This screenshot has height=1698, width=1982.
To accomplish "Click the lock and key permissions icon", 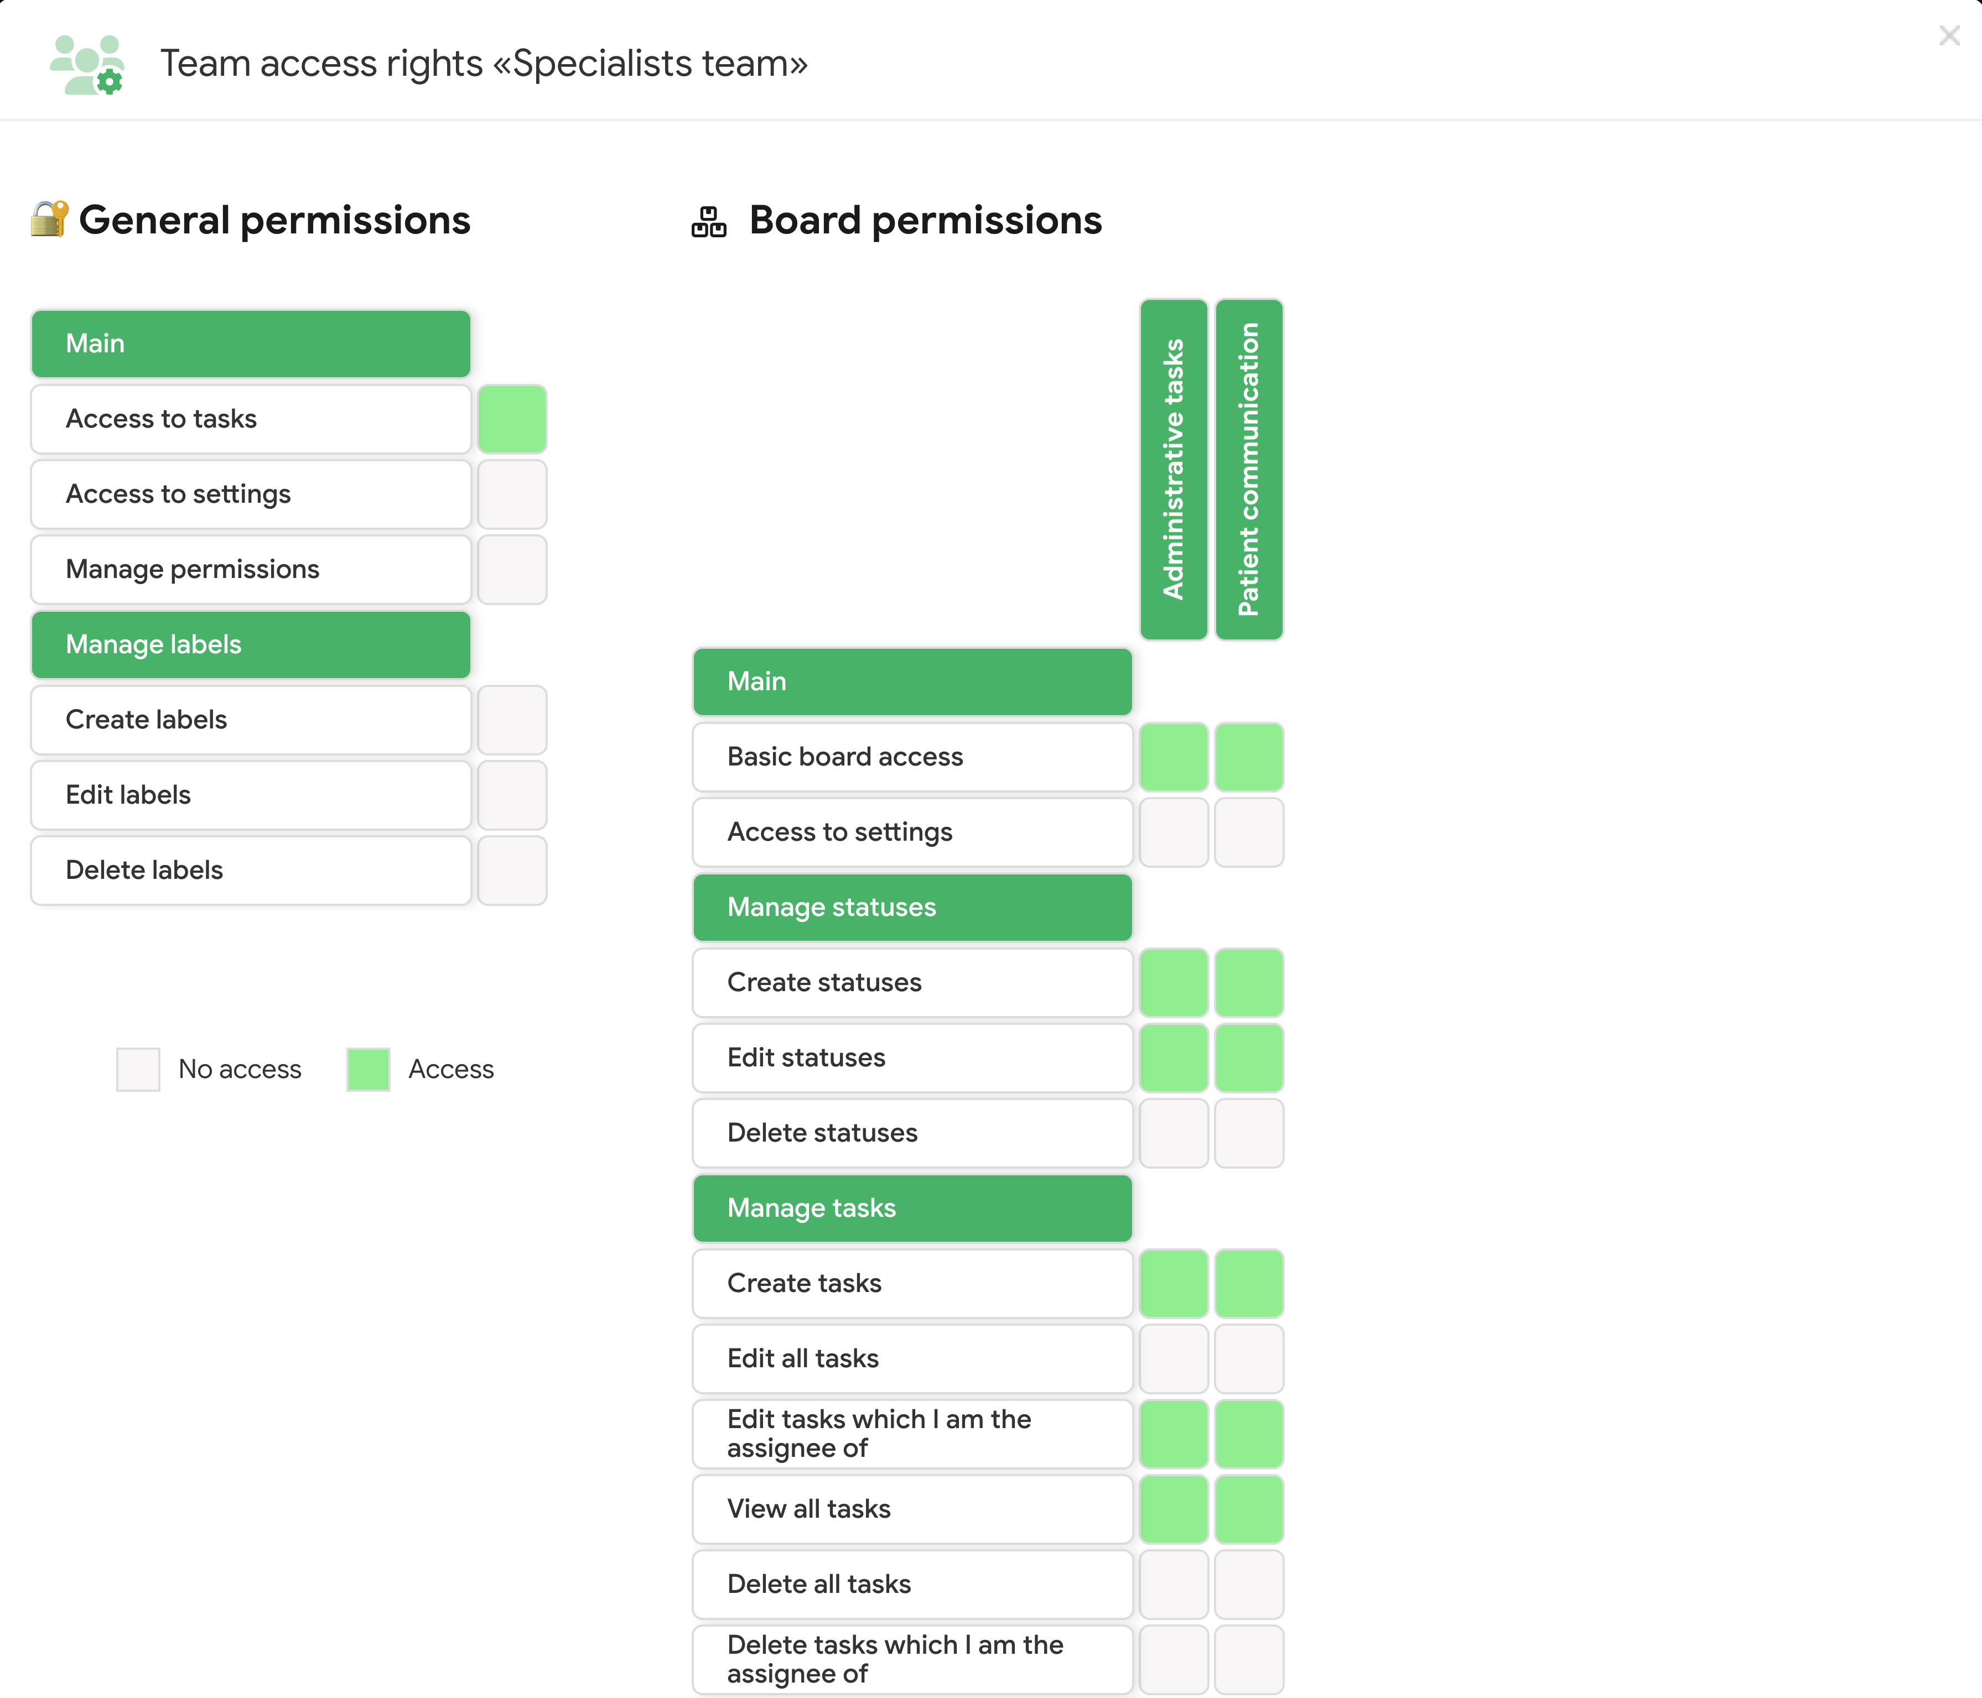I will point(49,219).
